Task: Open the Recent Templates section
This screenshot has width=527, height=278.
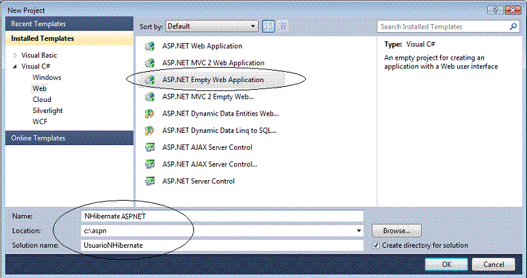Action: [69, 24]
